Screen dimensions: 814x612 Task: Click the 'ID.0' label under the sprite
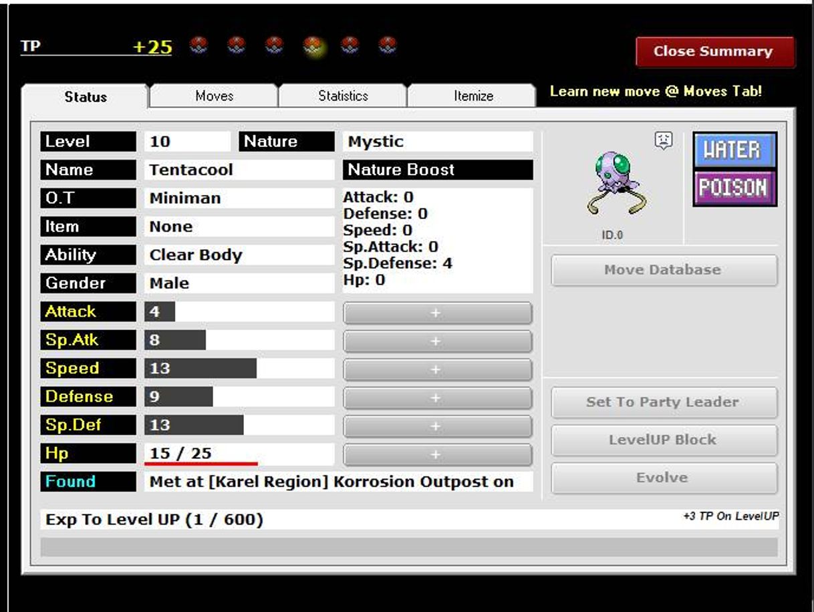pyautogui.click(x=612, y=235)
